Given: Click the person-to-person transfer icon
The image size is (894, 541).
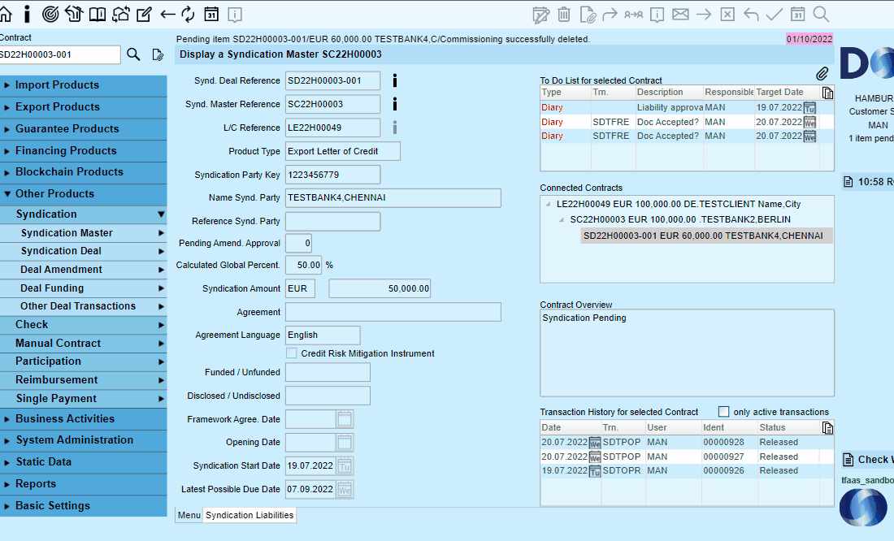Looking at the screenshot, I should click(633, 15).
